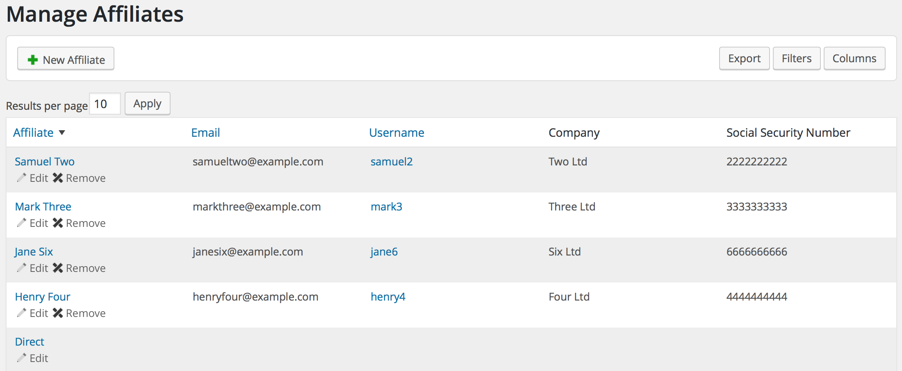
Task: Click the green plus New Affiliate button
Action: pyautogui.click(x=66, y=59)
